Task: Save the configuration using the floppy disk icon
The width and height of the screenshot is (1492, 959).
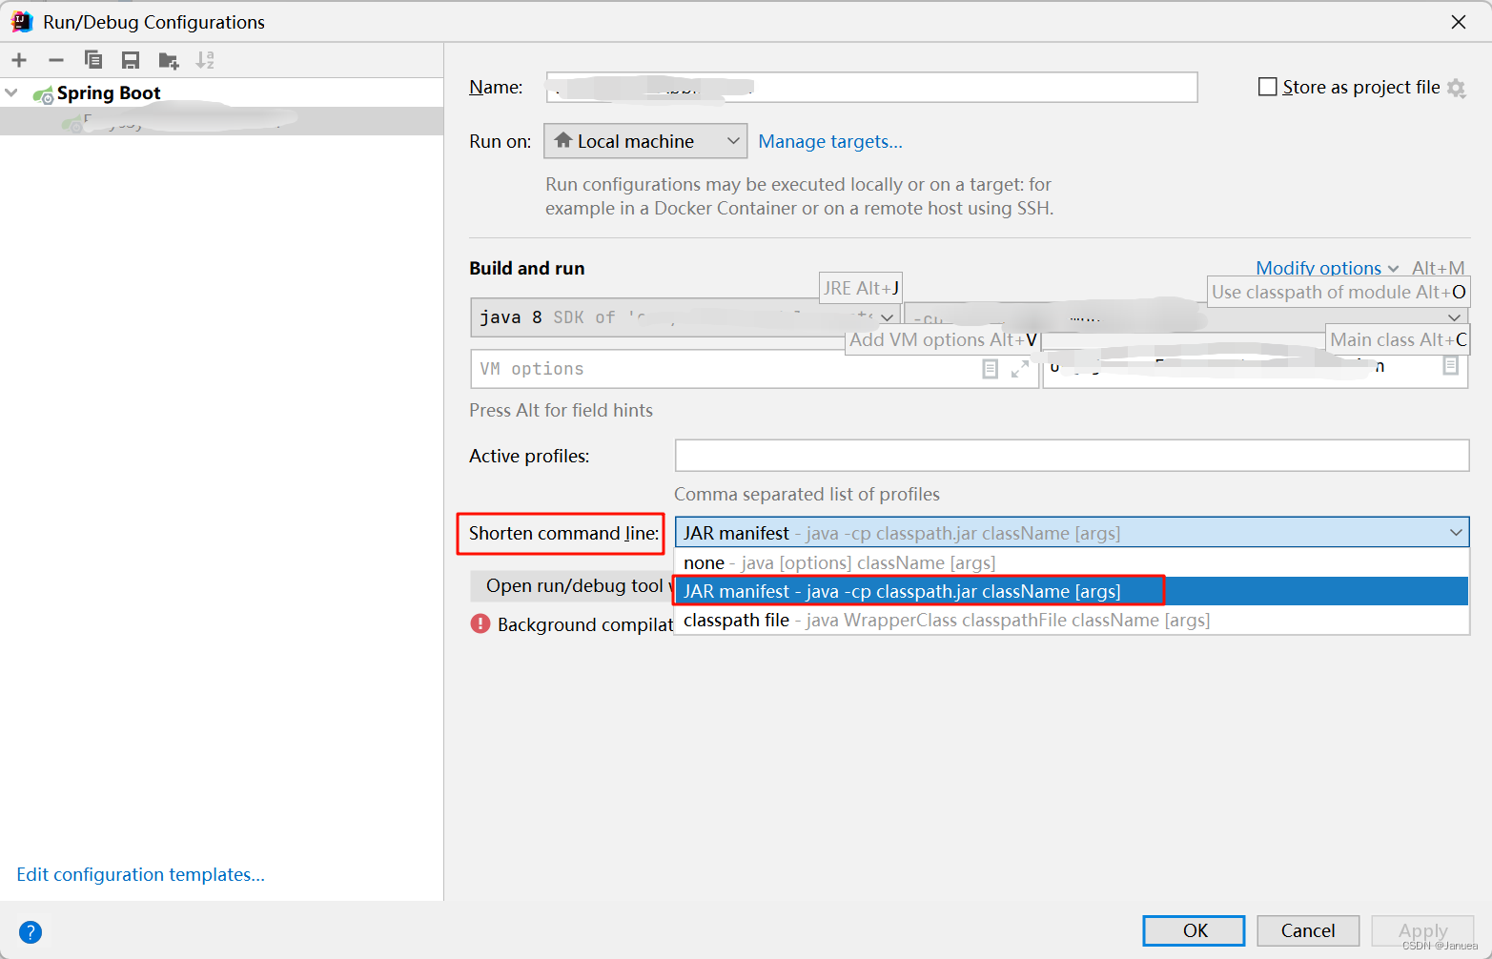Action: [131, 60]
